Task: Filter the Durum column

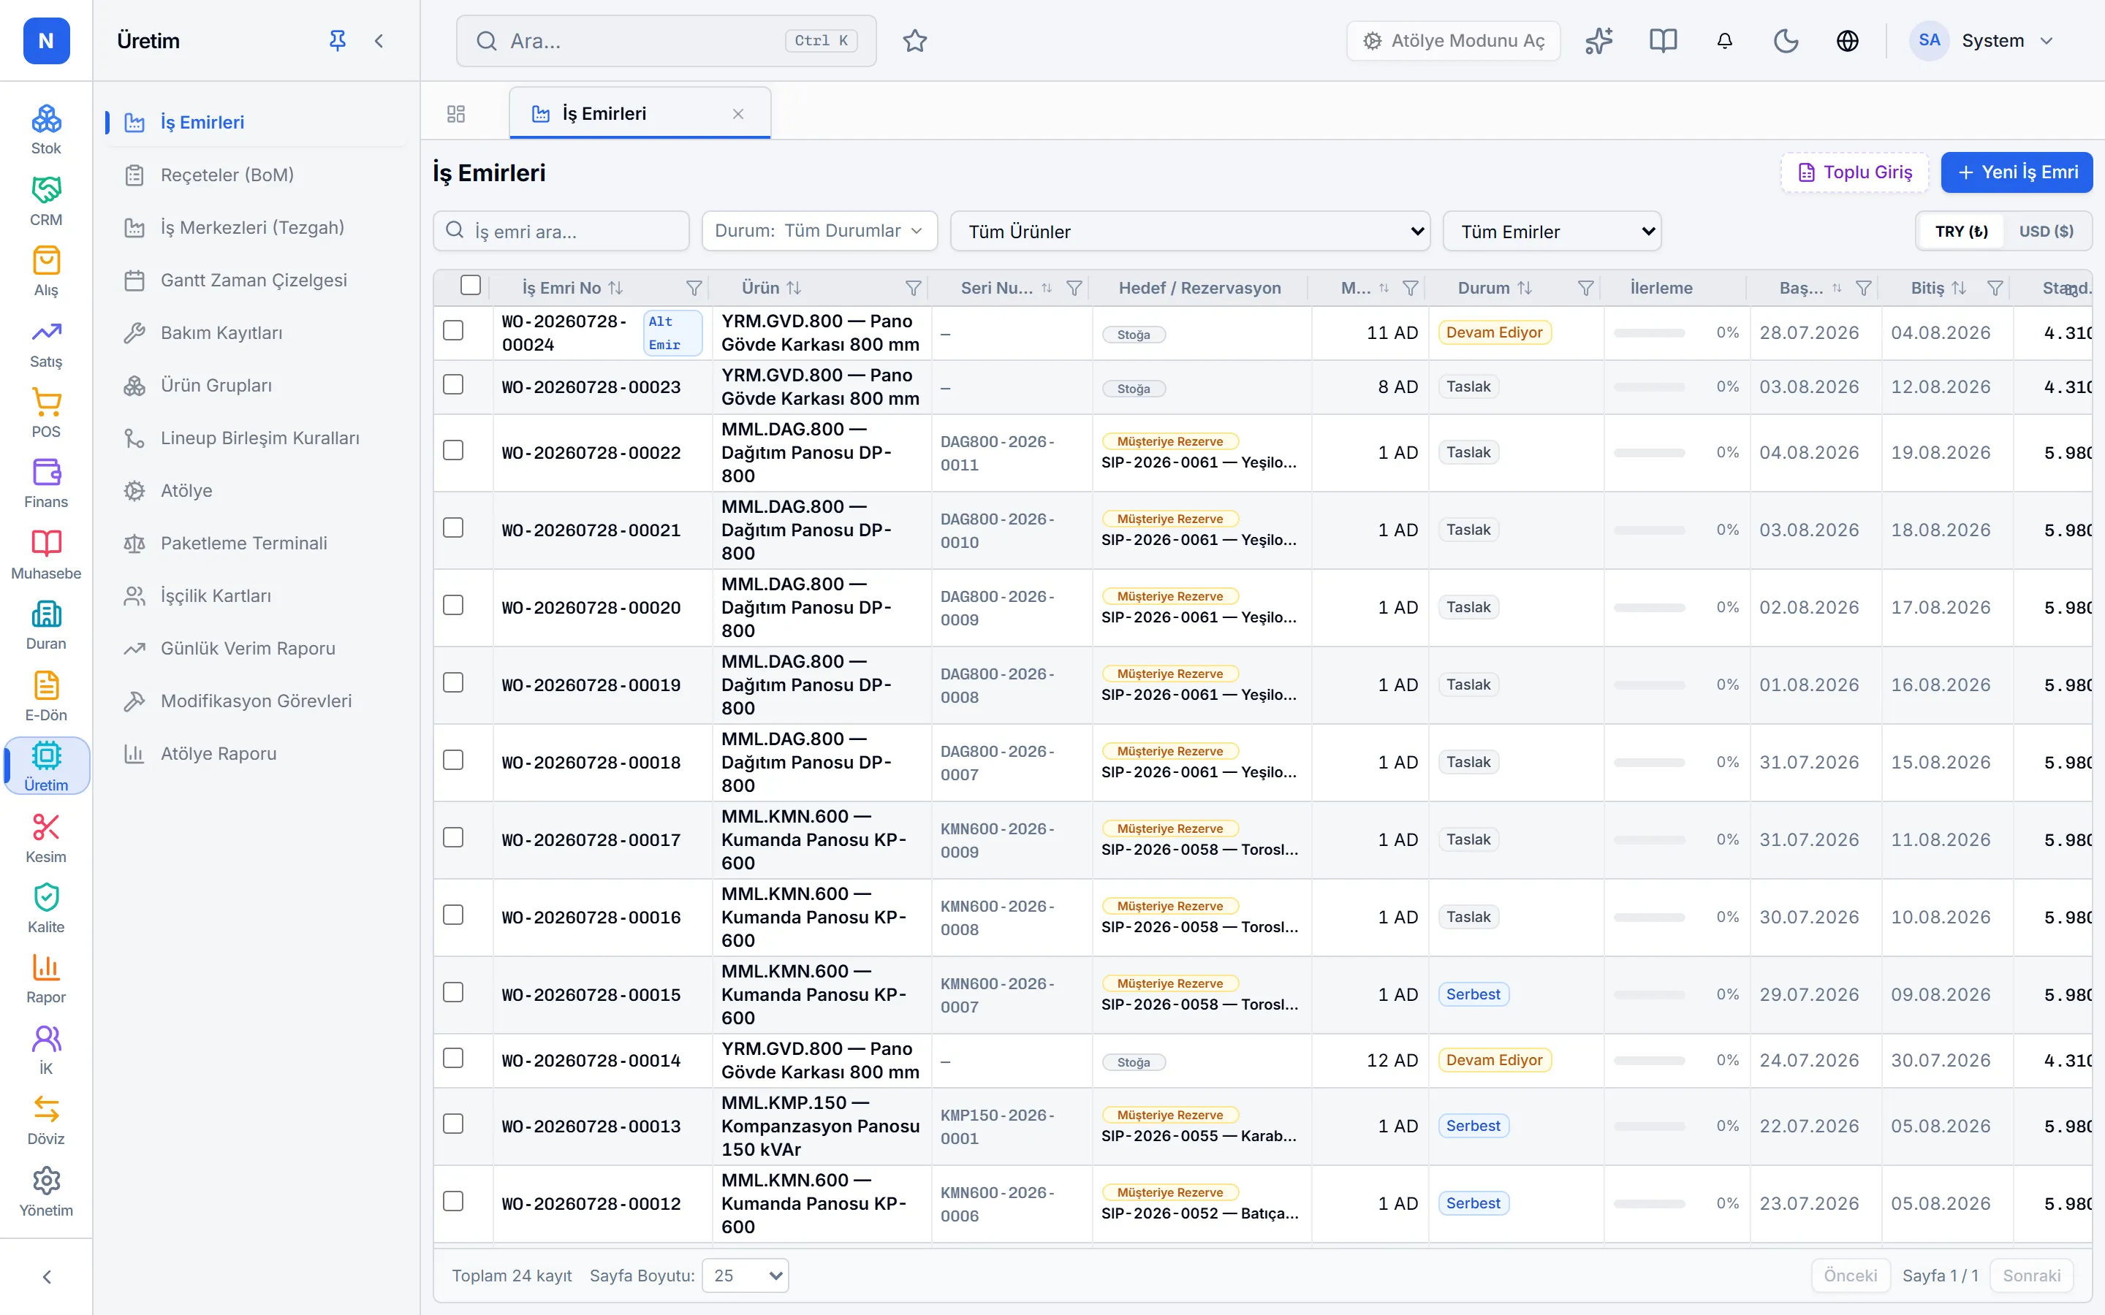Action: coord(1586,288)
